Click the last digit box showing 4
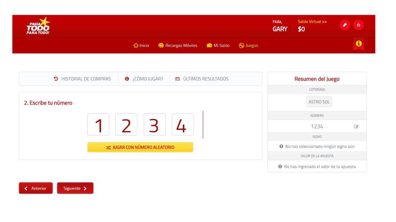Screen dimensions: 396x222 183,125
